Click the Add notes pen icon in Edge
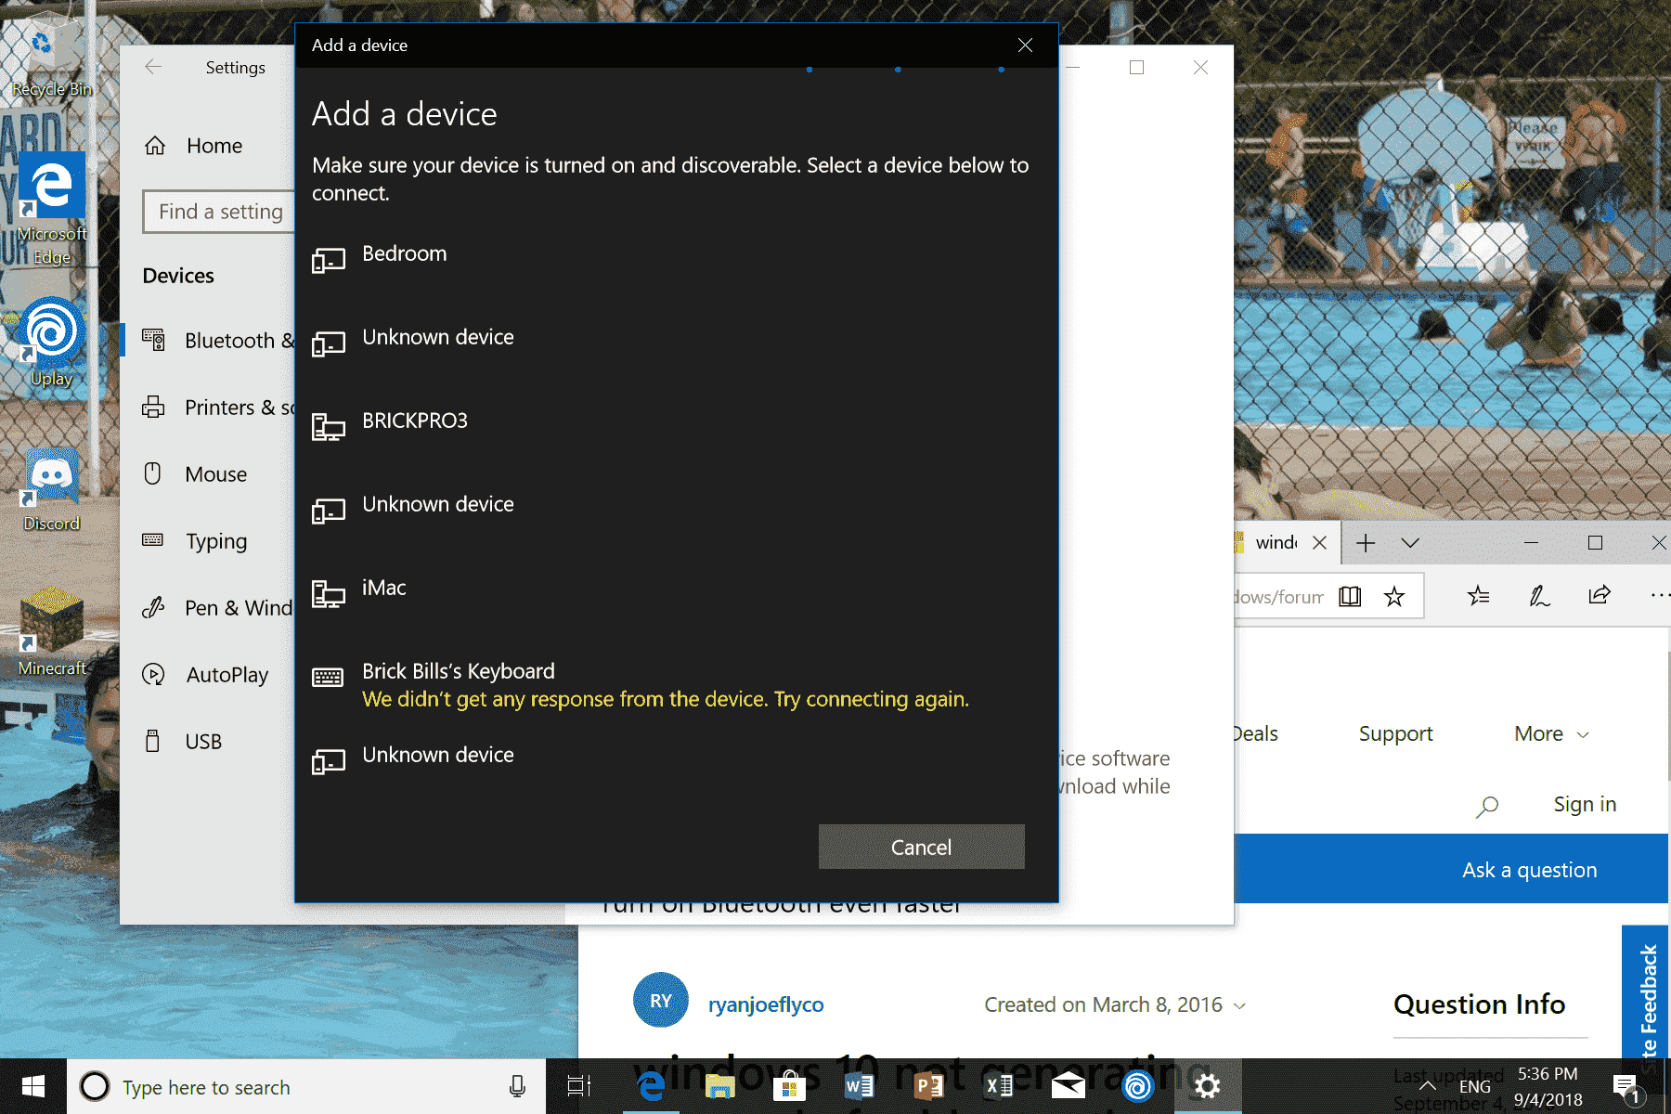Screen dimensions: 1671x1114 tap(1539, 596)
